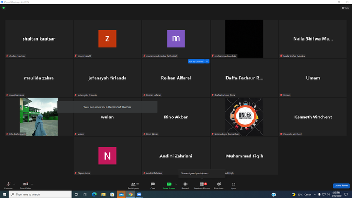Open the Mail app on the taskbar

121,194
